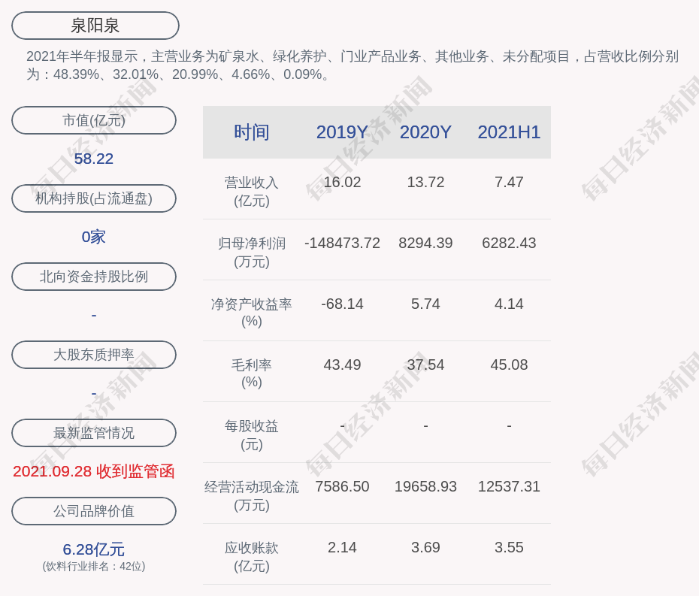The image size is (699, 596).
Task: Click the net profit value 8294.39
Action: [425, 243]
